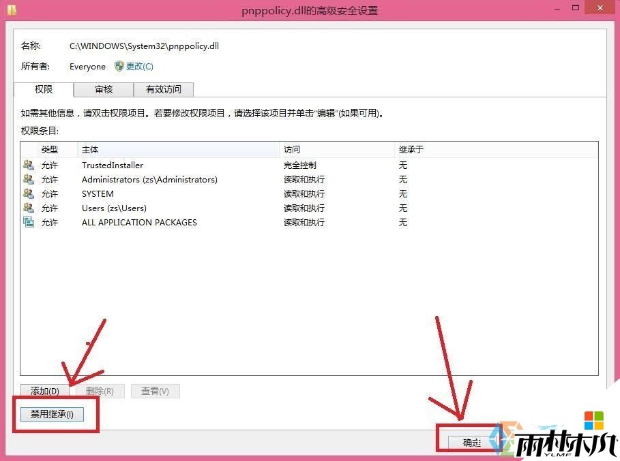Select the 权限 tab

[x=43, y=89]
